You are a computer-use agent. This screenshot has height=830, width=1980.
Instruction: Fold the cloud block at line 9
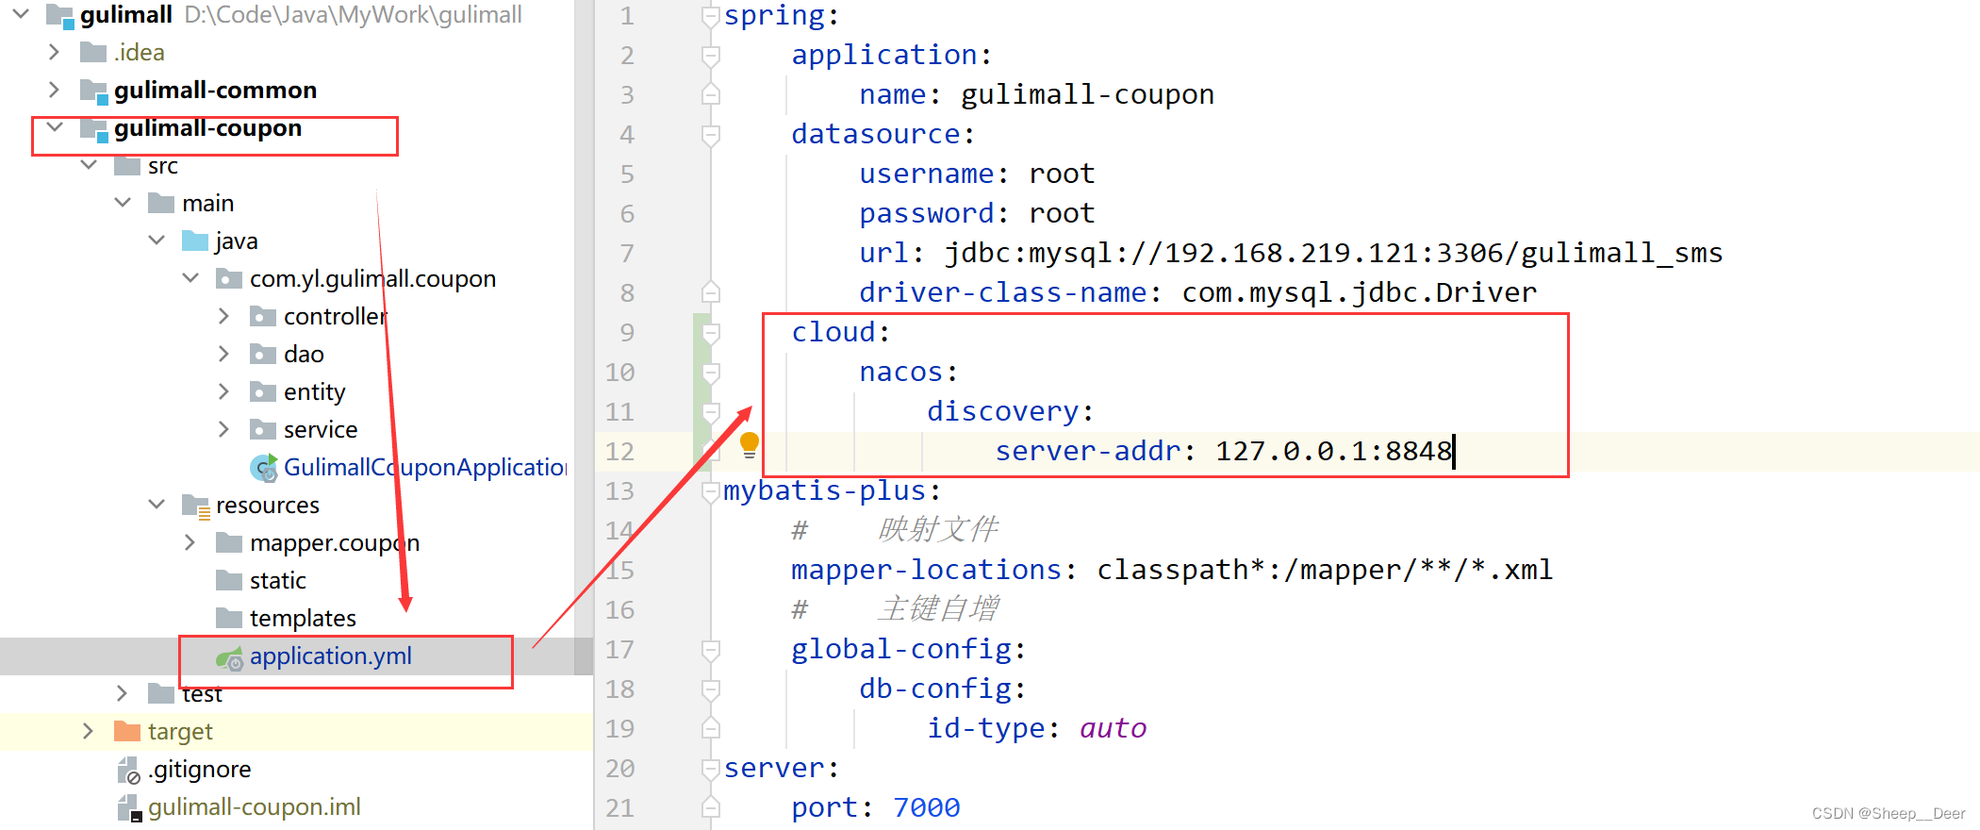tap(711, 333)
